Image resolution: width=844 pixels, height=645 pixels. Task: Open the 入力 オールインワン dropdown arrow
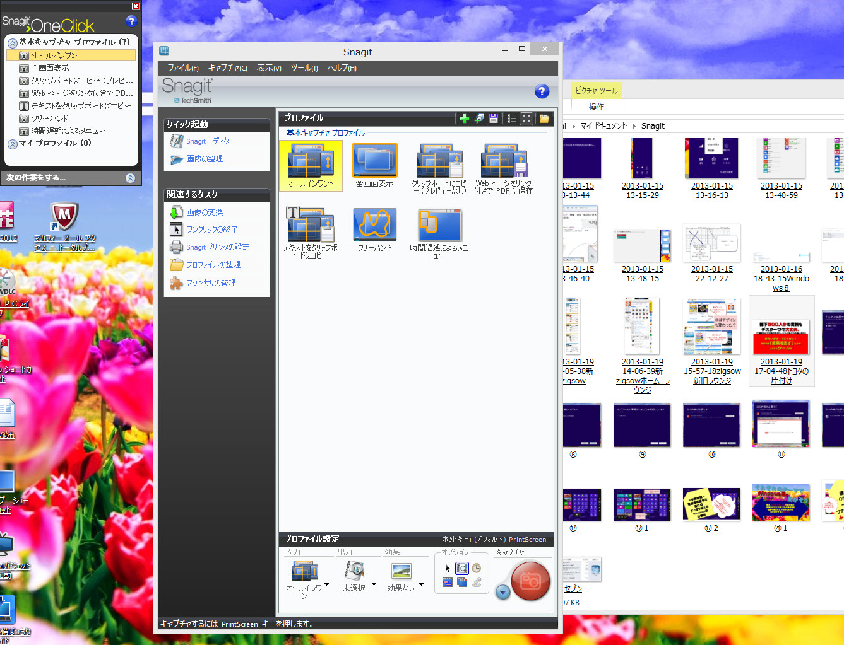(326, 584)
